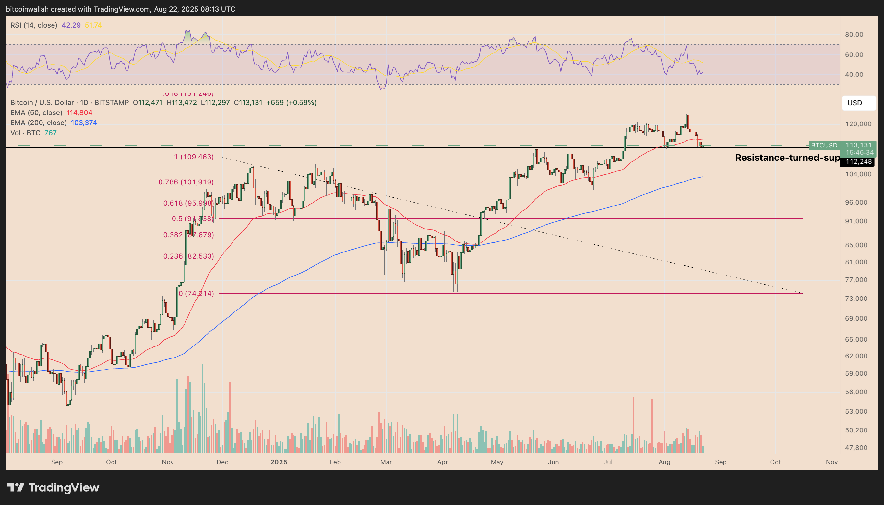Select the RSI value 42.29

click(71, 25)
